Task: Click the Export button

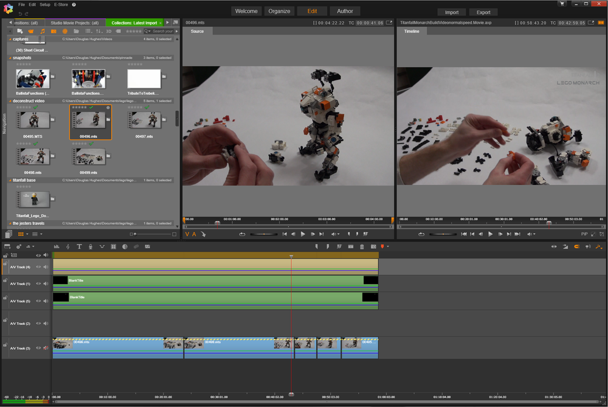Action: click(483, 12)
